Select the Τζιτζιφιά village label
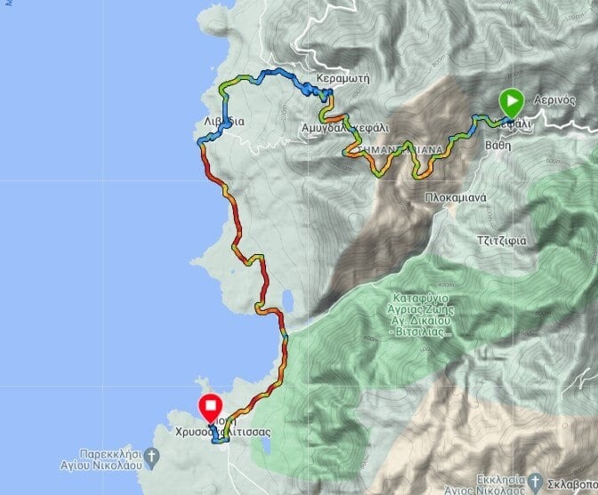Viewport: 598px width, 495px height. [502, 241]
